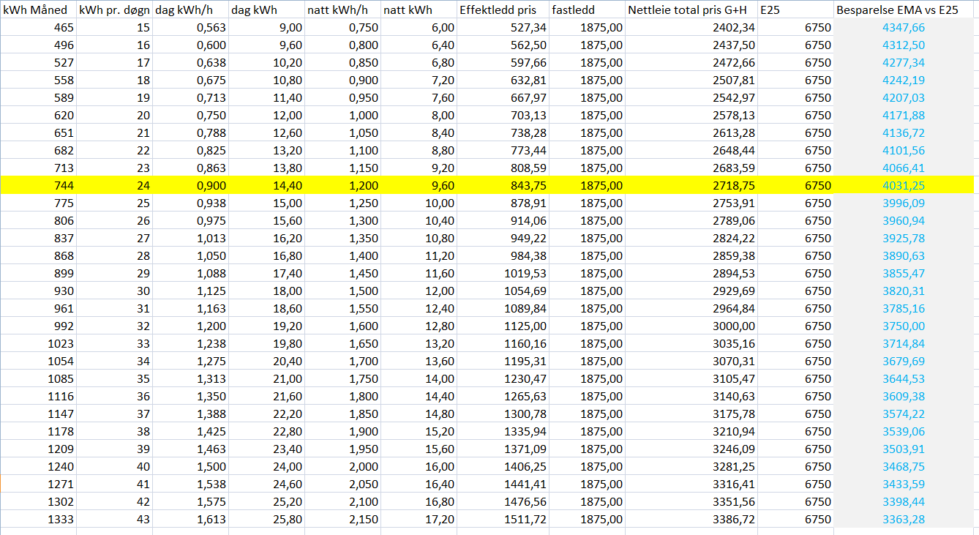The width and height of the screenshot is (979, 535).
Task: Select the Effektledd value 562,50
Action: coord(503,45)
